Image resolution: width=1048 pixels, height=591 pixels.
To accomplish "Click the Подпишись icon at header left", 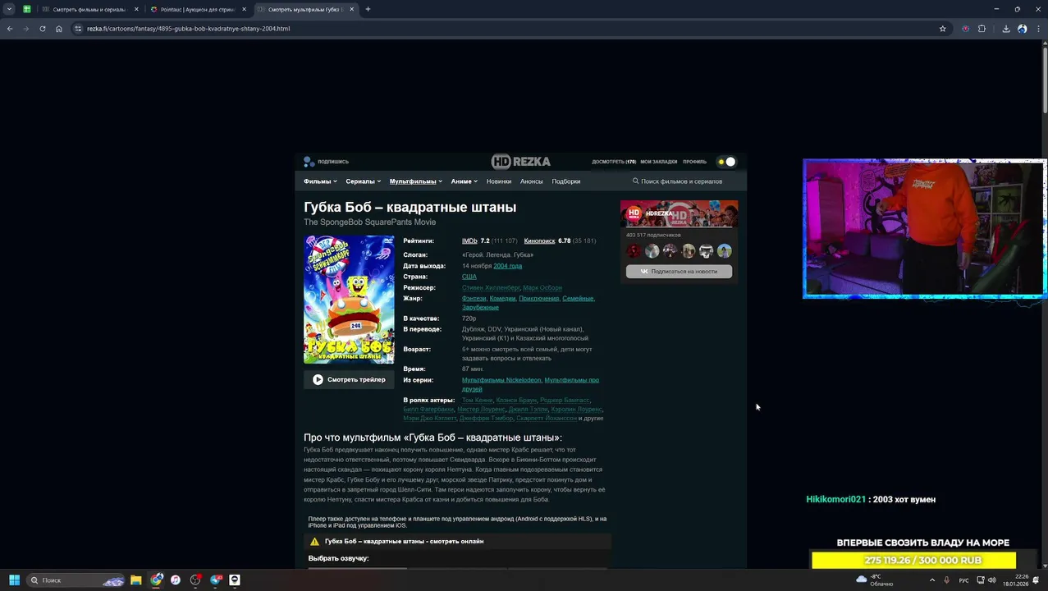I will tap(309, 162).
